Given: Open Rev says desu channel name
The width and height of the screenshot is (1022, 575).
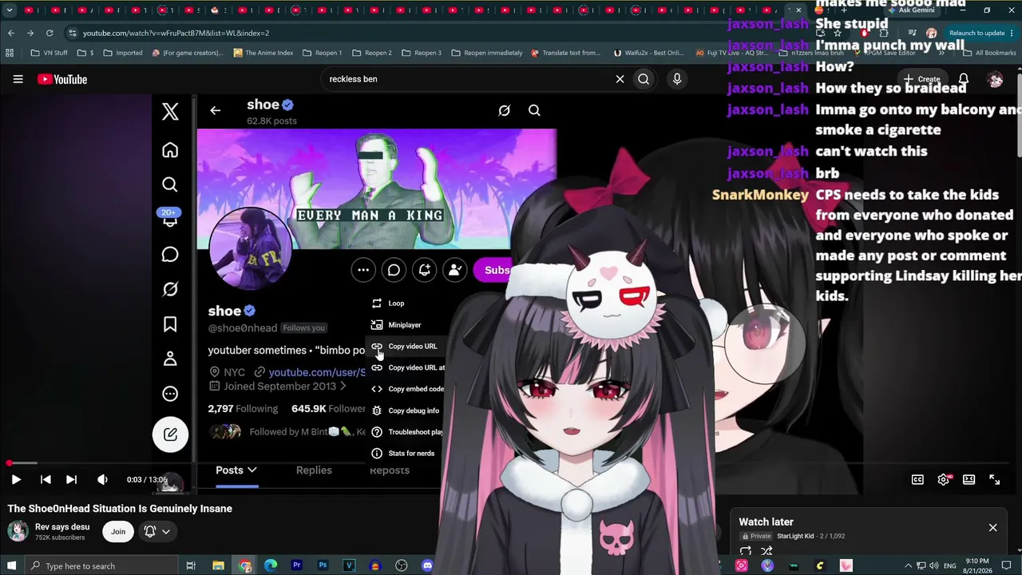Looking at the screenshot, I should pyautogui.click(x=62, y=527).
